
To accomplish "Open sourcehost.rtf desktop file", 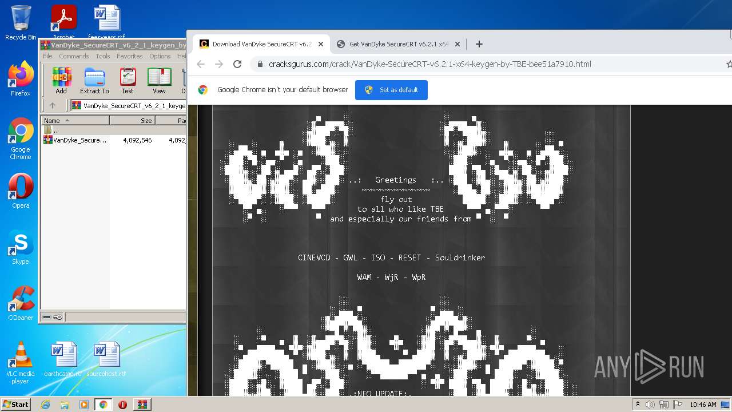I will coord(106,359).
